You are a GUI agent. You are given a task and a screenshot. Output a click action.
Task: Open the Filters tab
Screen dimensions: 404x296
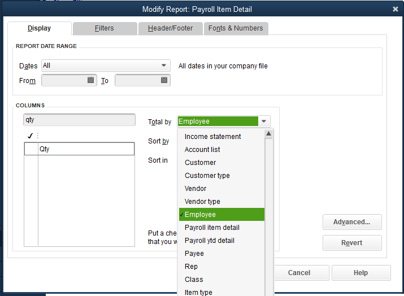point(105,28)
